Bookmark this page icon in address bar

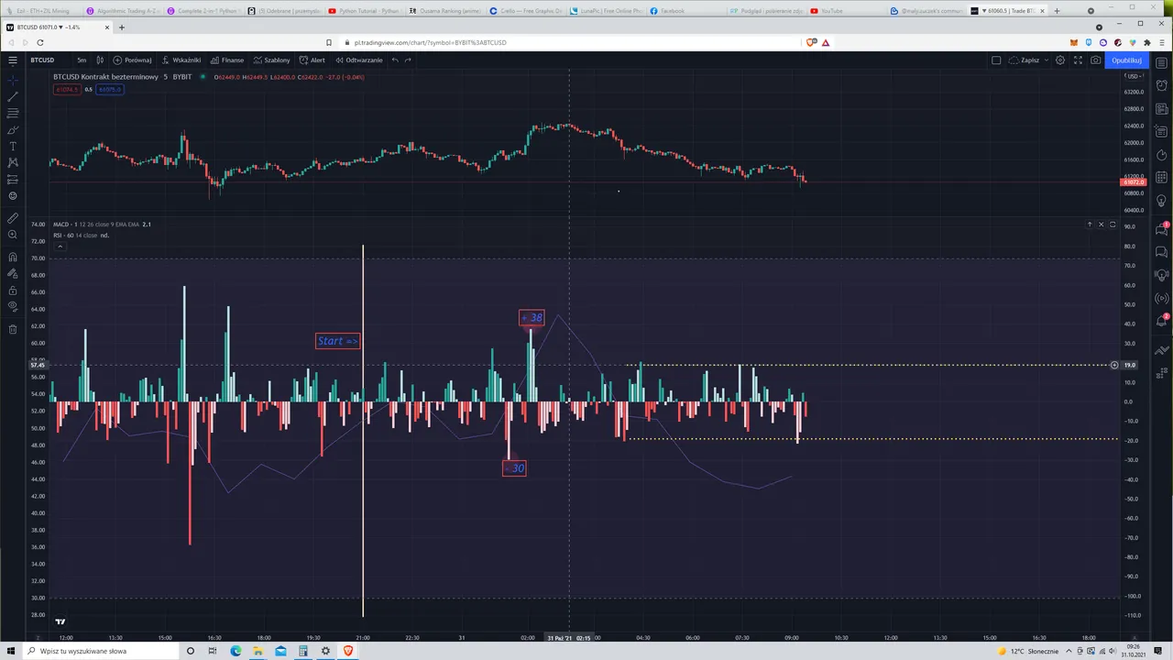click(328, 42)
